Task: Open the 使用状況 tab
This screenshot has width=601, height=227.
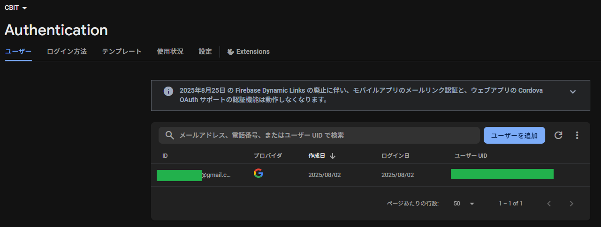Action: pos(170,51)
